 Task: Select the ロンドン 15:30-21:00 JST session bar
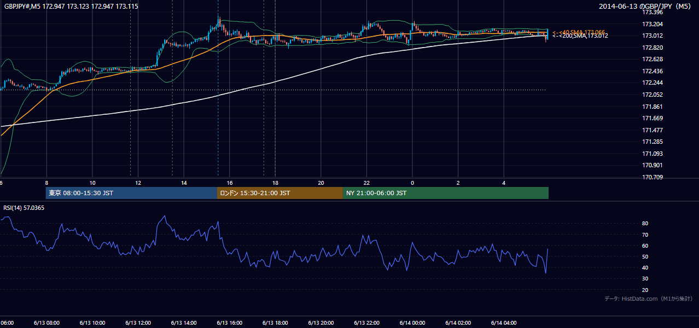coord(280,193)
